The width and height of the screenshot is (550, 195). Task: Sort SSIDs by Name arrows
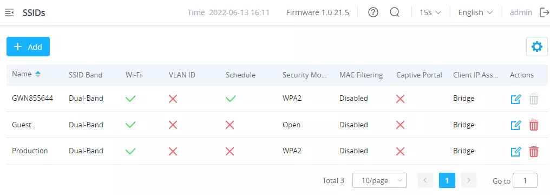[38, 74]
